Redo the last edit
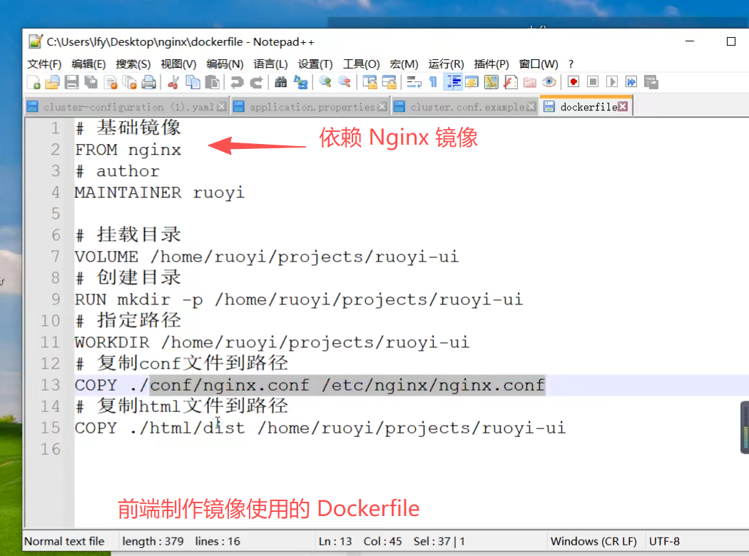This screenshot has height=556, width=749. pyautogui.click(x=256, y=83)
